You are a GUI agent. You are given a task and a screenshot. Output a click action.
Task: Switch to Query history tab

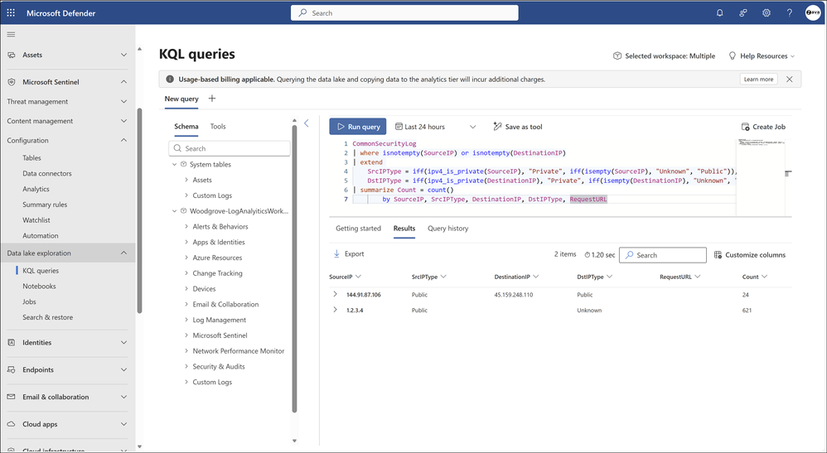click(447, 229)
